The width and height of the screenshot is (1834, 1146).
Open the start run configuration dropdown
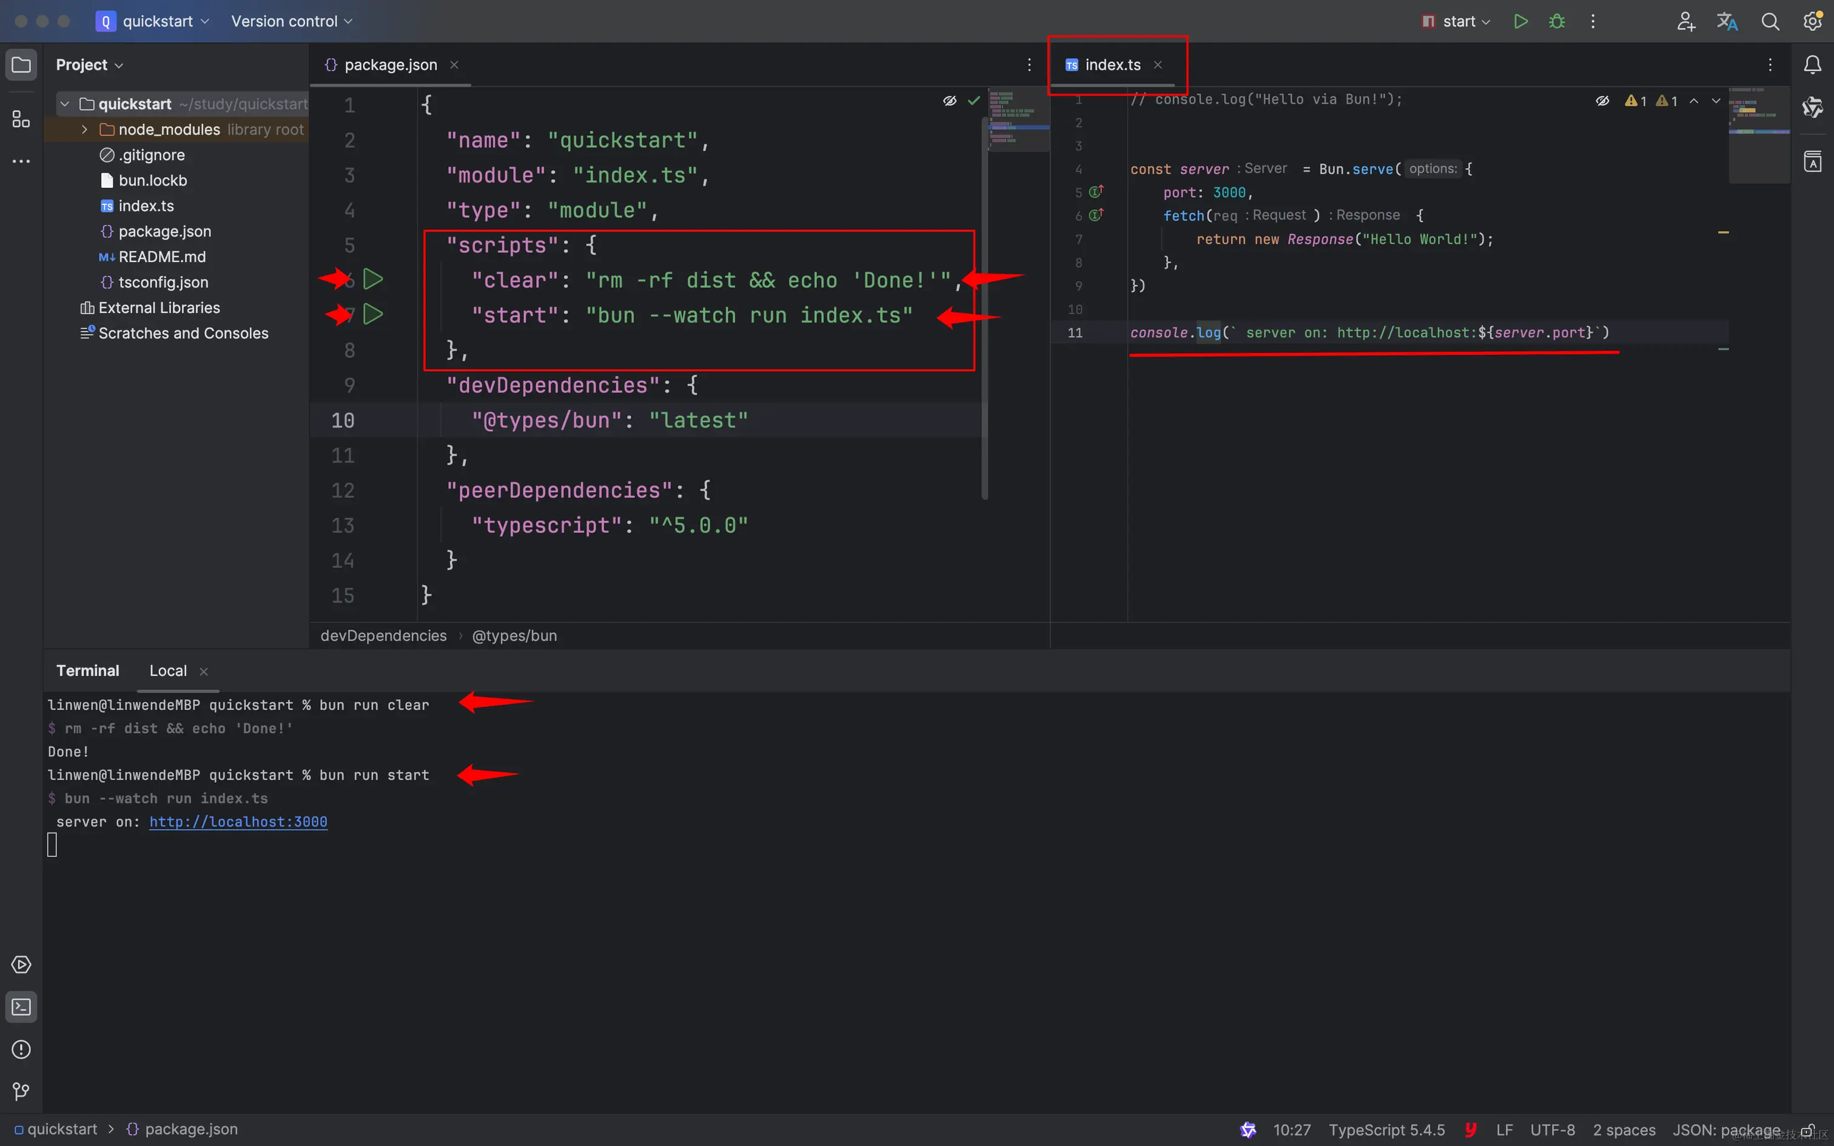[x=1456, y=21]
